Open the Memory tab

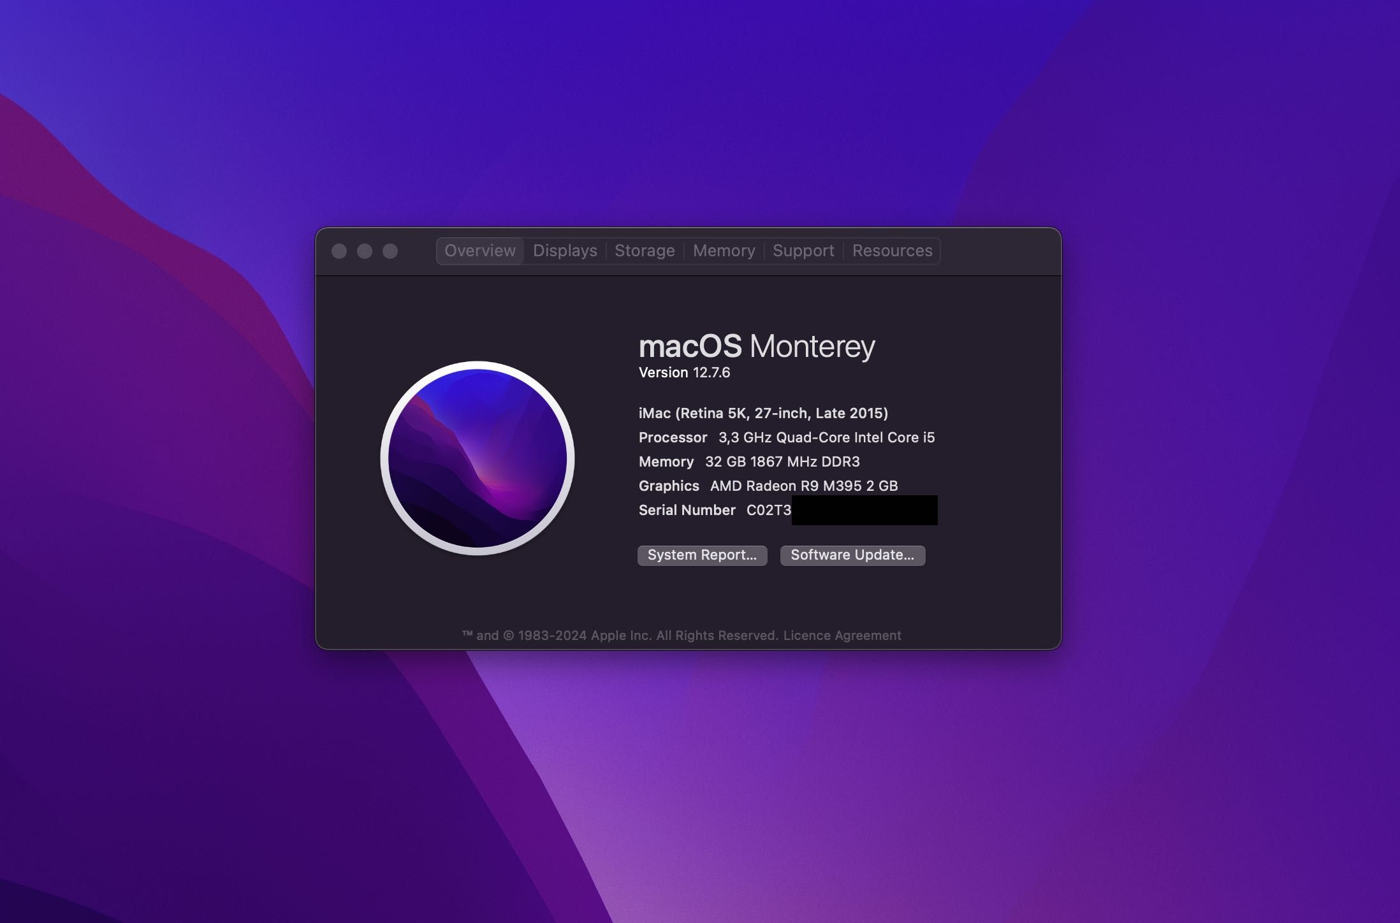(x=724, y=251)
